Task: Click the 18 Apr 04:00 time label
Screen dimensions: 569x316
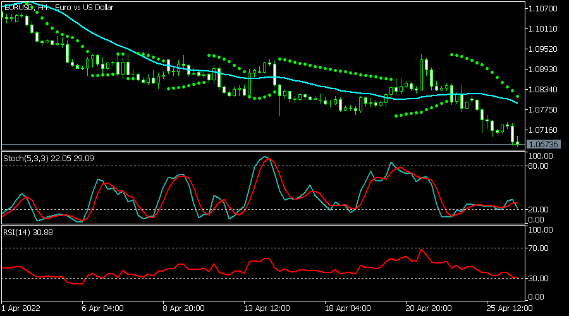Action: pos(348,308)
